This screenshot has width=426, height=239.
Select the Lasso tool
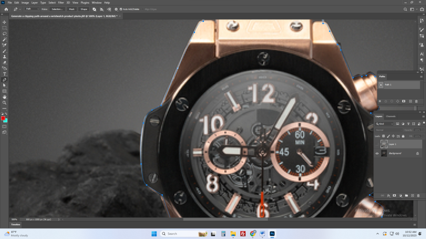[5, 34]
